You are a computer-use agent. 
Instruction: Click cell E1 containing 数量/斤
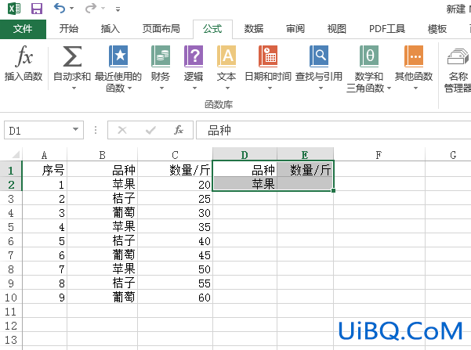(305, 170)
